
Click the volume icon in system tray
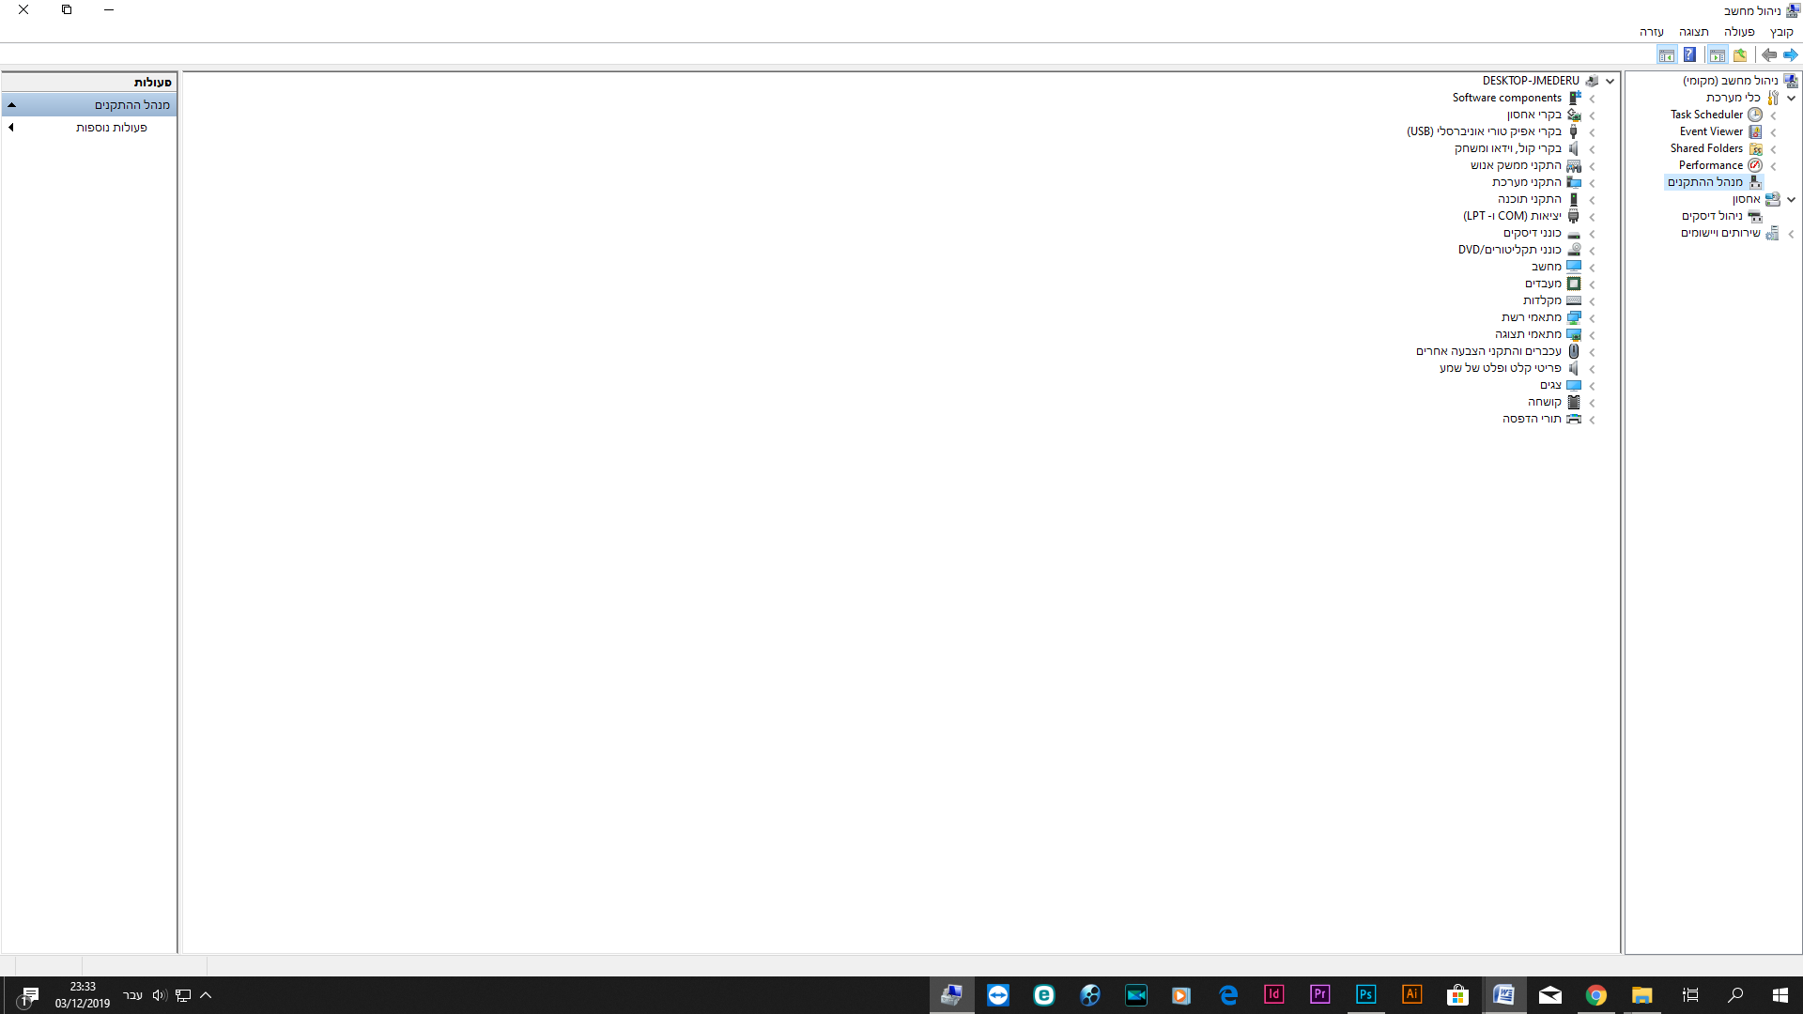[x=159, y=995]
